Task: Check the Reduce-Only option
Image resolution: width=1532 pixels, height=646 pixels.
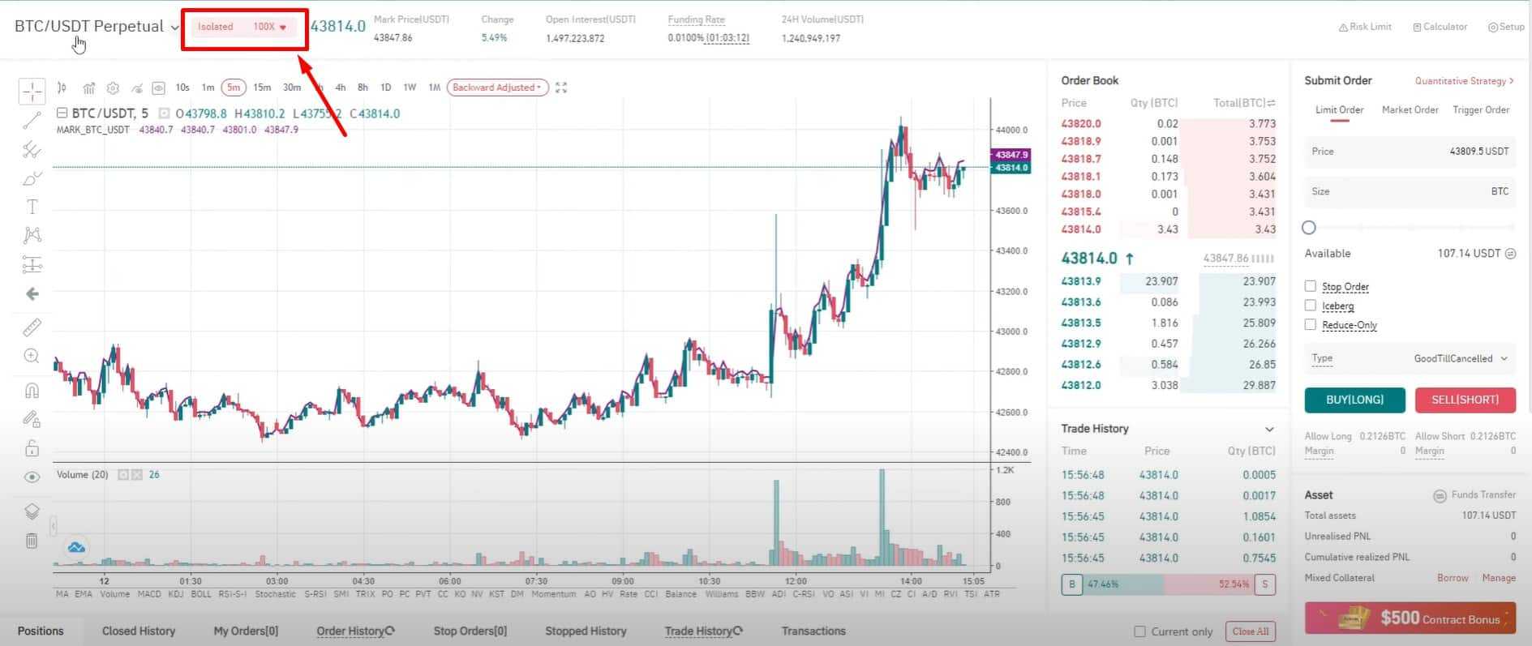Action: click(1310, 325)
